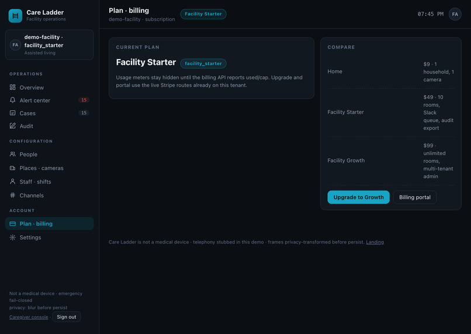Click the Upgrade to Growth button
Screen dimensions: 471x334
point(358,197)
